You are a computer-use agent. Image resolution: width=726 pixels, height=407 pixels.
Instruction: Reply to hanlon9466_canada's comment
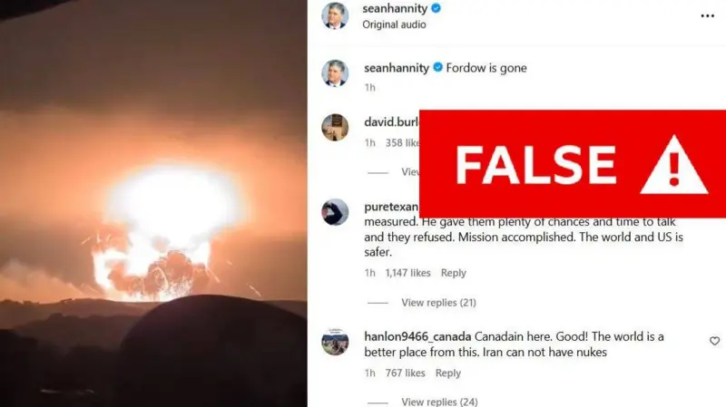click(447, 373)
